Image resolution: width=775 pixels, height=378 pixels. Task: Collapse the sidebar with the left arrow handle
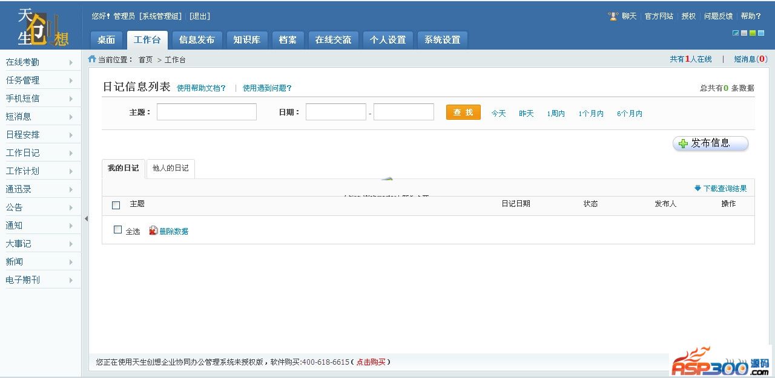tap(86, 219)
